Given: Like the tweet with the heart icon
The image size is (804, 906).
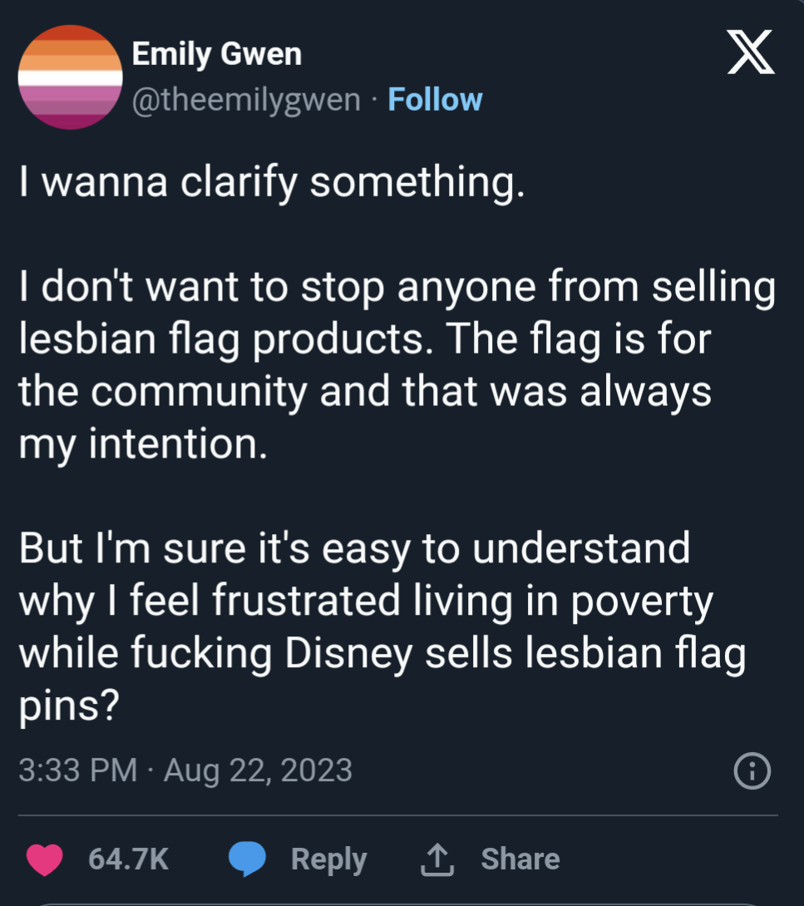Looking at the screenshot, I should pyautogui.click(x=45, y=859).
